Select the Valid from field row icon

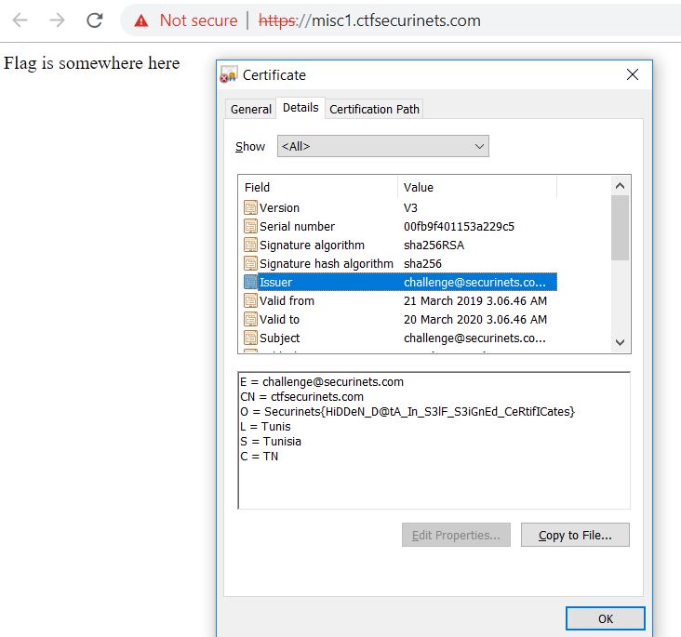pyautogui.click(x=250, y=300)
